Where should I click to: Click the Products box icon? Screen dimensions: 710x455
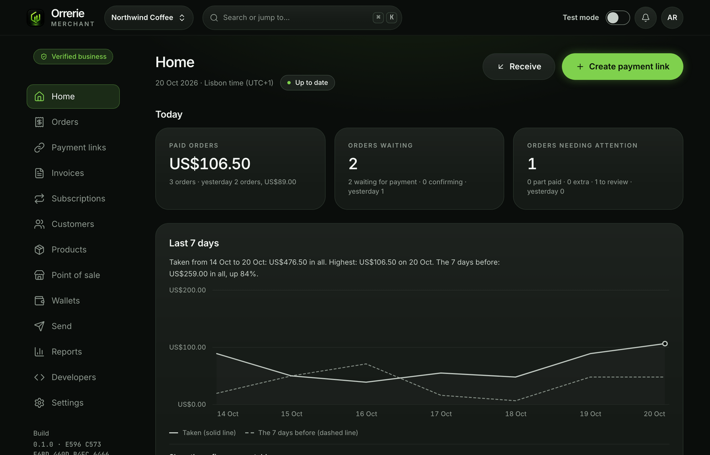coord(39,250)
